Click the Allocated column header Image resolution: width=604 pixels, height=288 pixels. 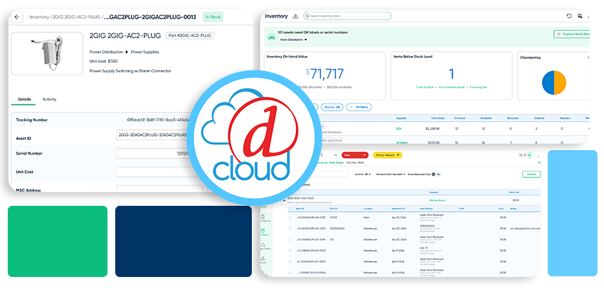[512, 118]
